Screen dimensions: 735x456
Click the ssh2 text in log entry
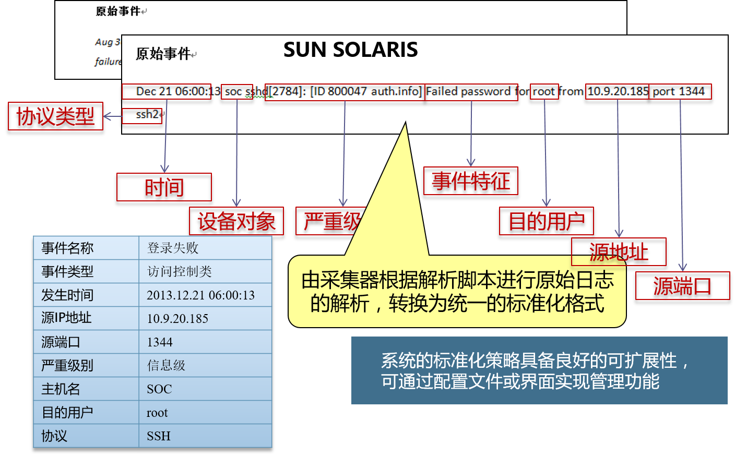point(147,115)
